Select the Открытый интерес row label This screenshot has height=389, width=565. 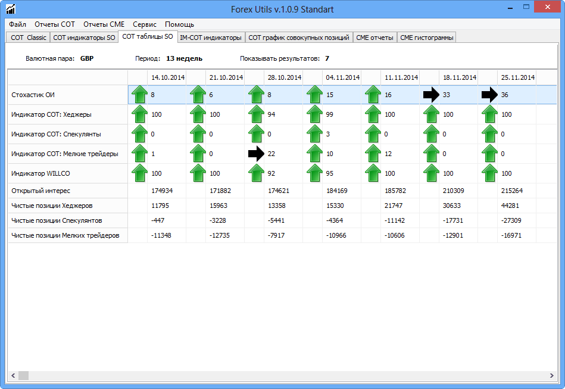(x=41, y=191)
